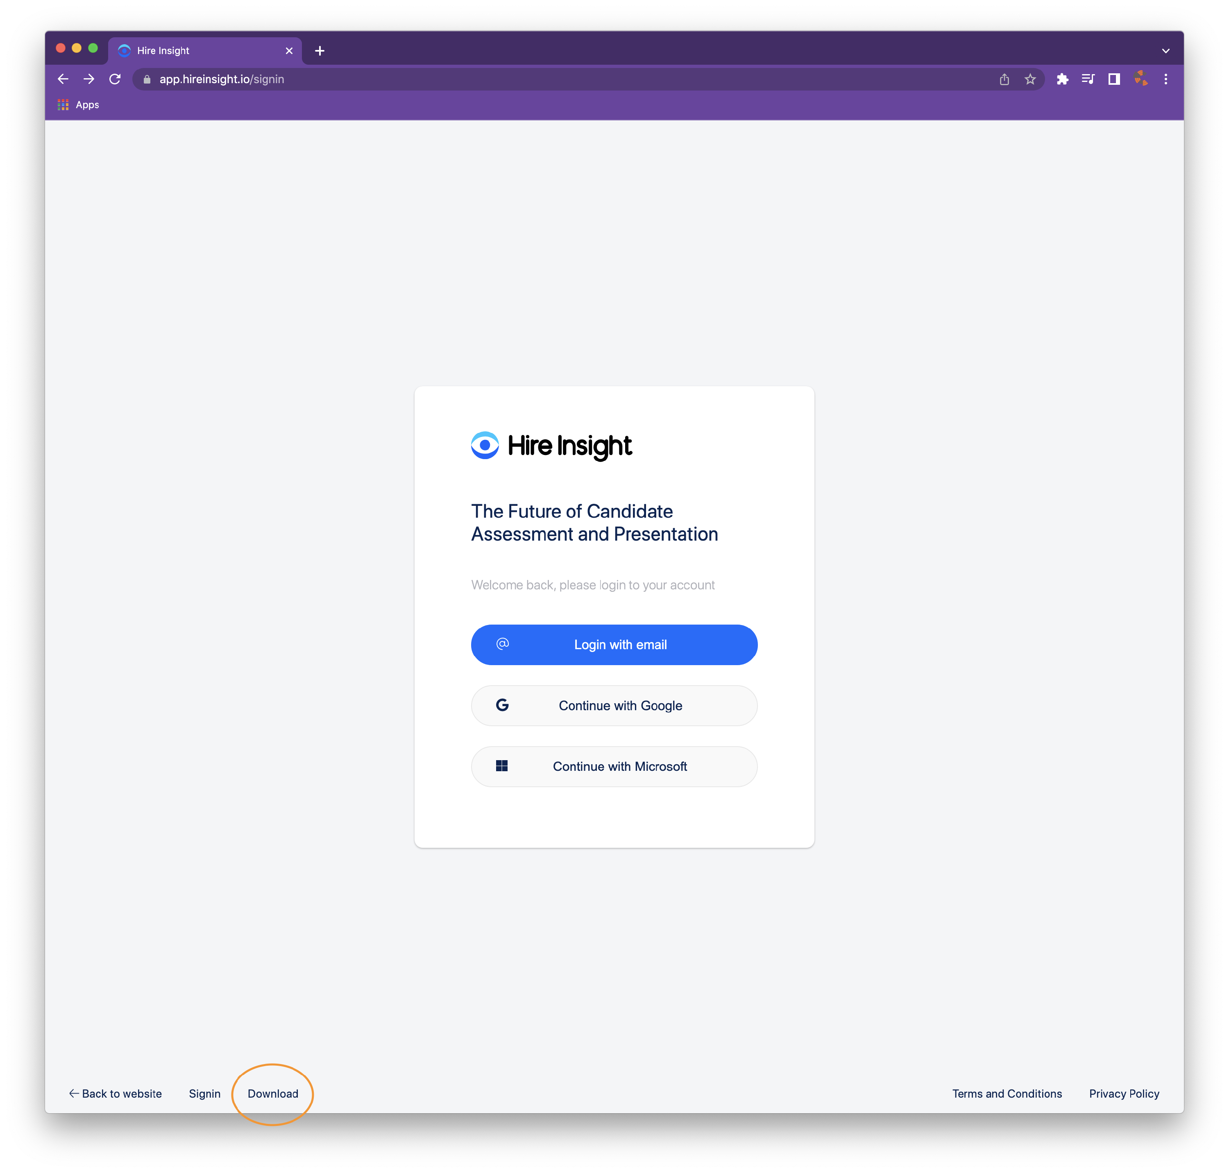Reload the page with refresh icon
The image size is (1229, 1173).
[115, 79]
